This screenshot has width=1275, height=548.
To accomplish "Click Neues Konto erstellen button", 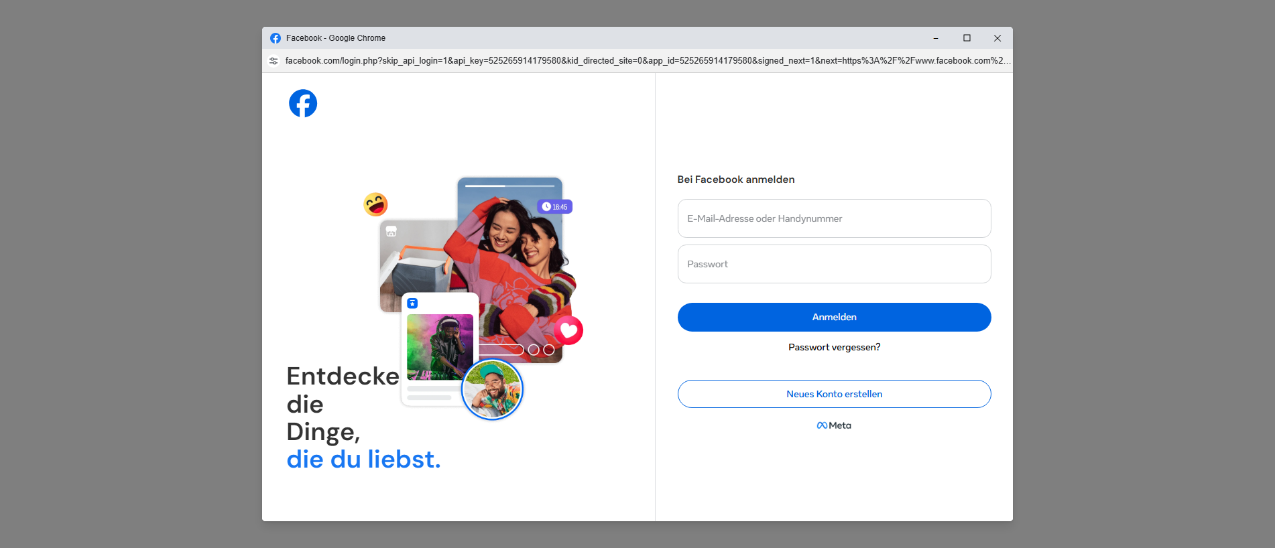I will pyautogui.click(x=834, y=394).
